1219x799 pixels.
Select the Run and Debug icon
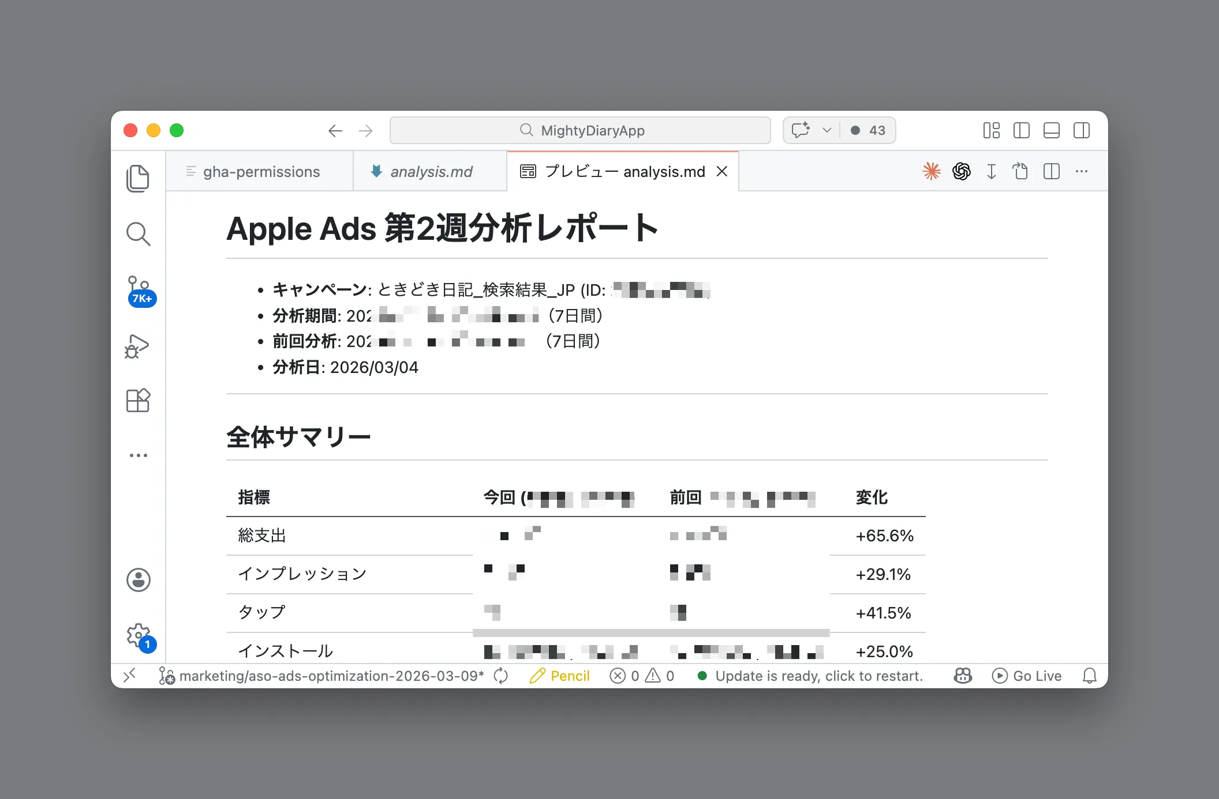point(138,346)
